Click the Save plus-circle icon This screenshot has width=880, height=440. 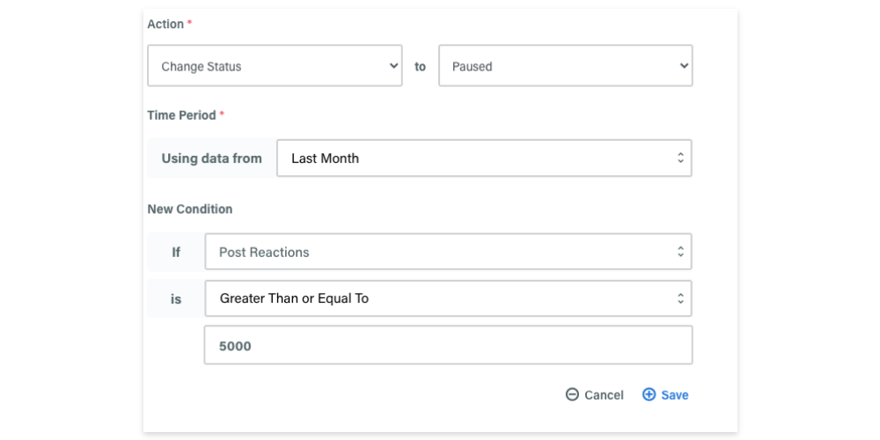click(x=649, y=394)
